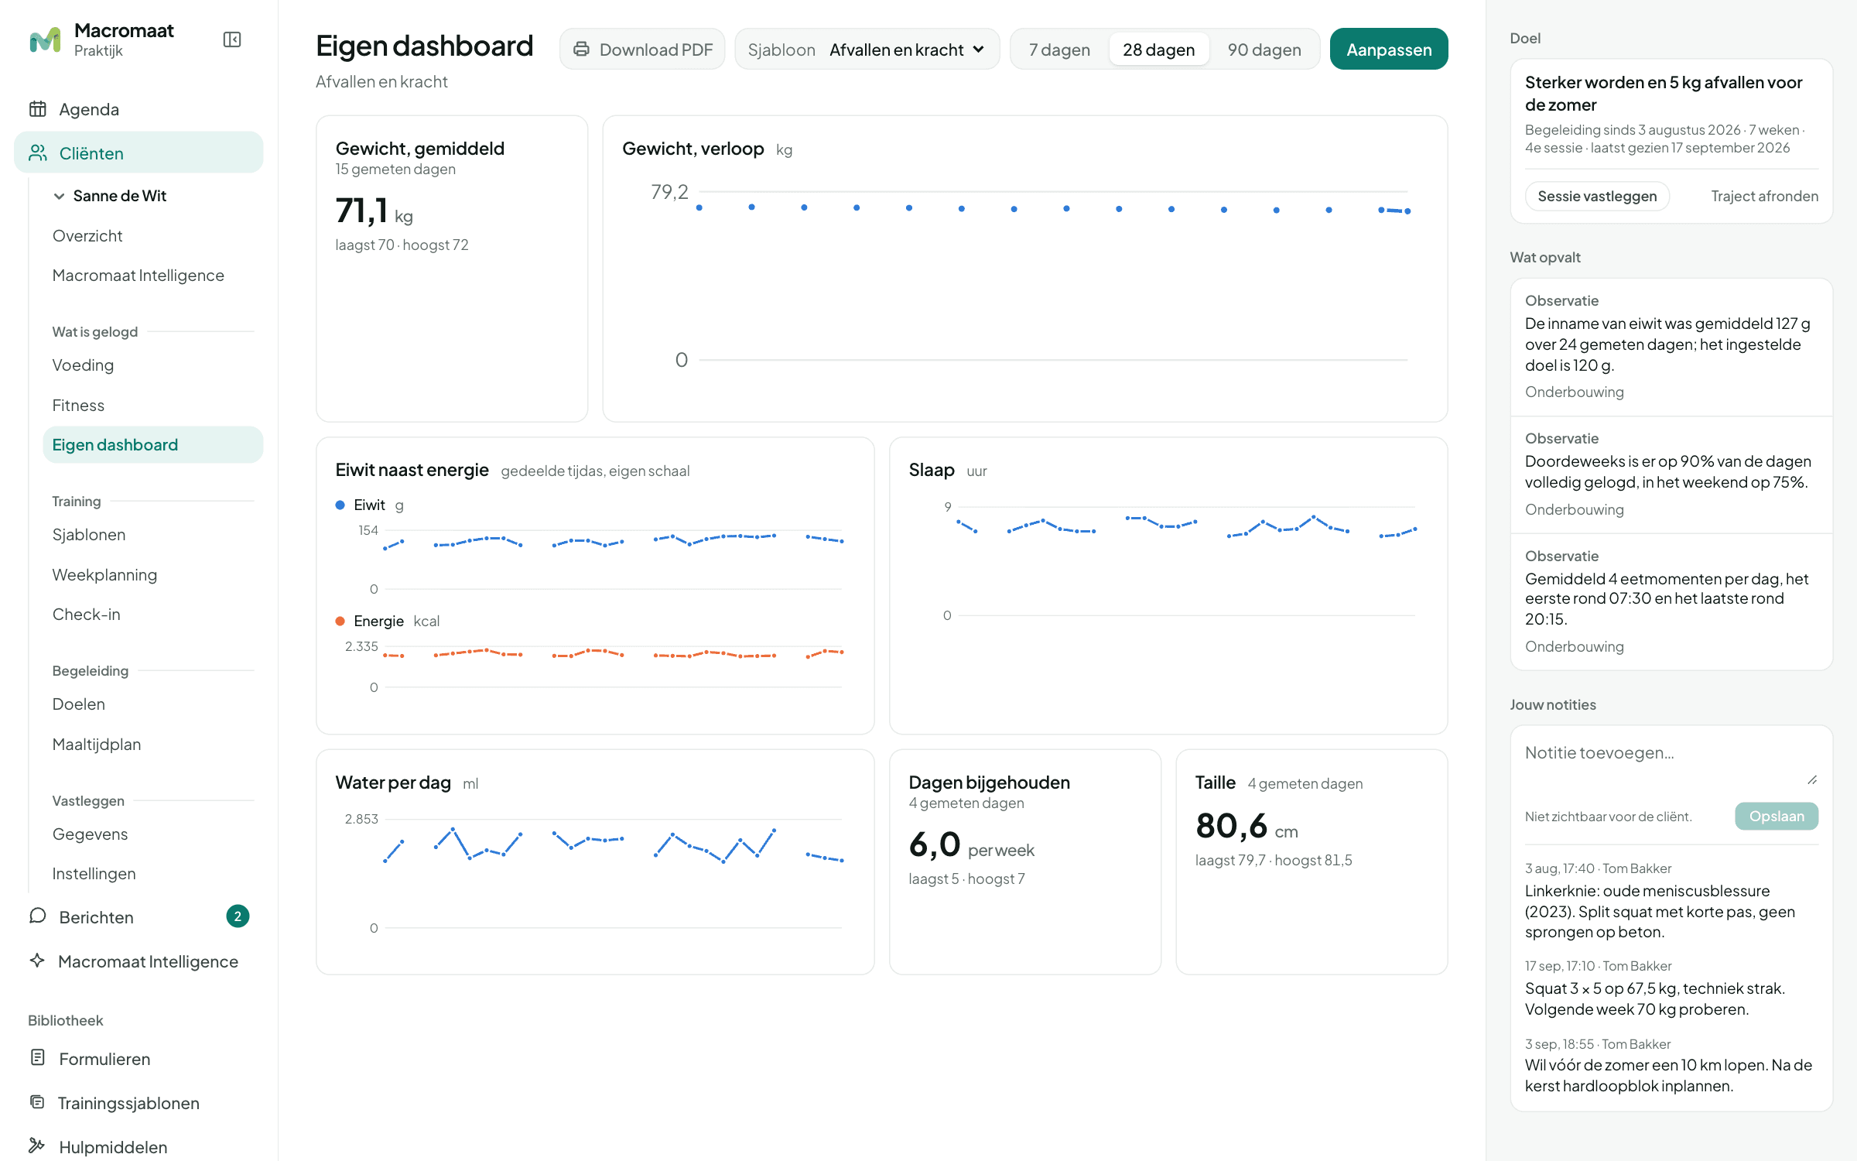This screenshot has height=1161, width=1857.
Task: Open Doelen under Begeleiding
Action: point(153,704)
